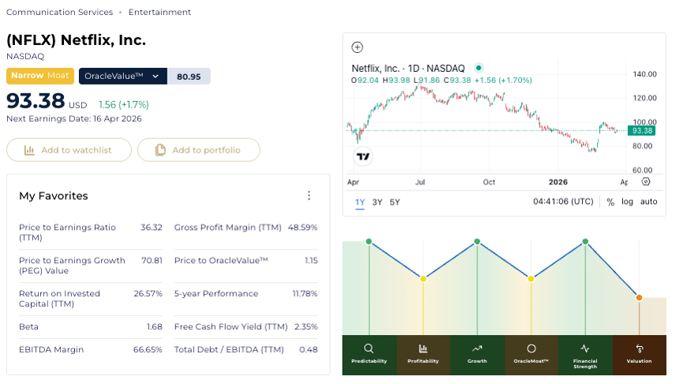Open the Profitability bar chart icon
Image resolution: width=683 pixels, height=384 pixels.
(423, 348)
